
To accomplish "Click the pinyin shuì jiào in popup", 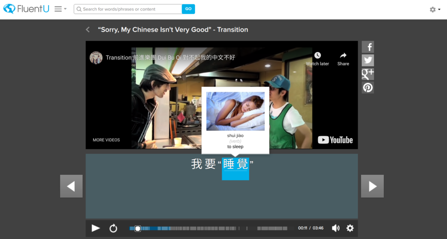I will click(235, 136).
